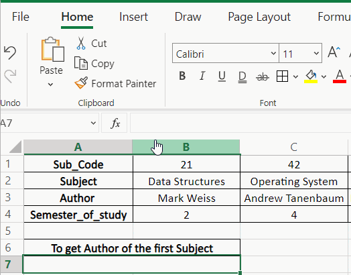The height and width of the screenshot is (275, 351).
Task: Select column A header
Action: click(78, 147)
